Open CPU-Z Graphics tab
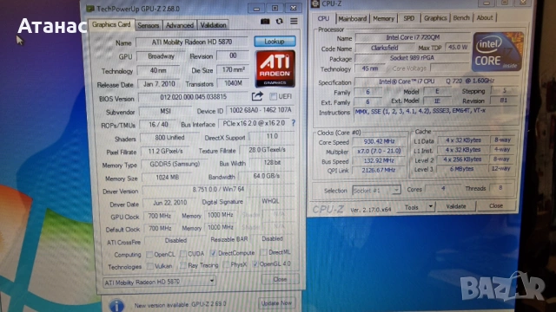 pos(435,17)
